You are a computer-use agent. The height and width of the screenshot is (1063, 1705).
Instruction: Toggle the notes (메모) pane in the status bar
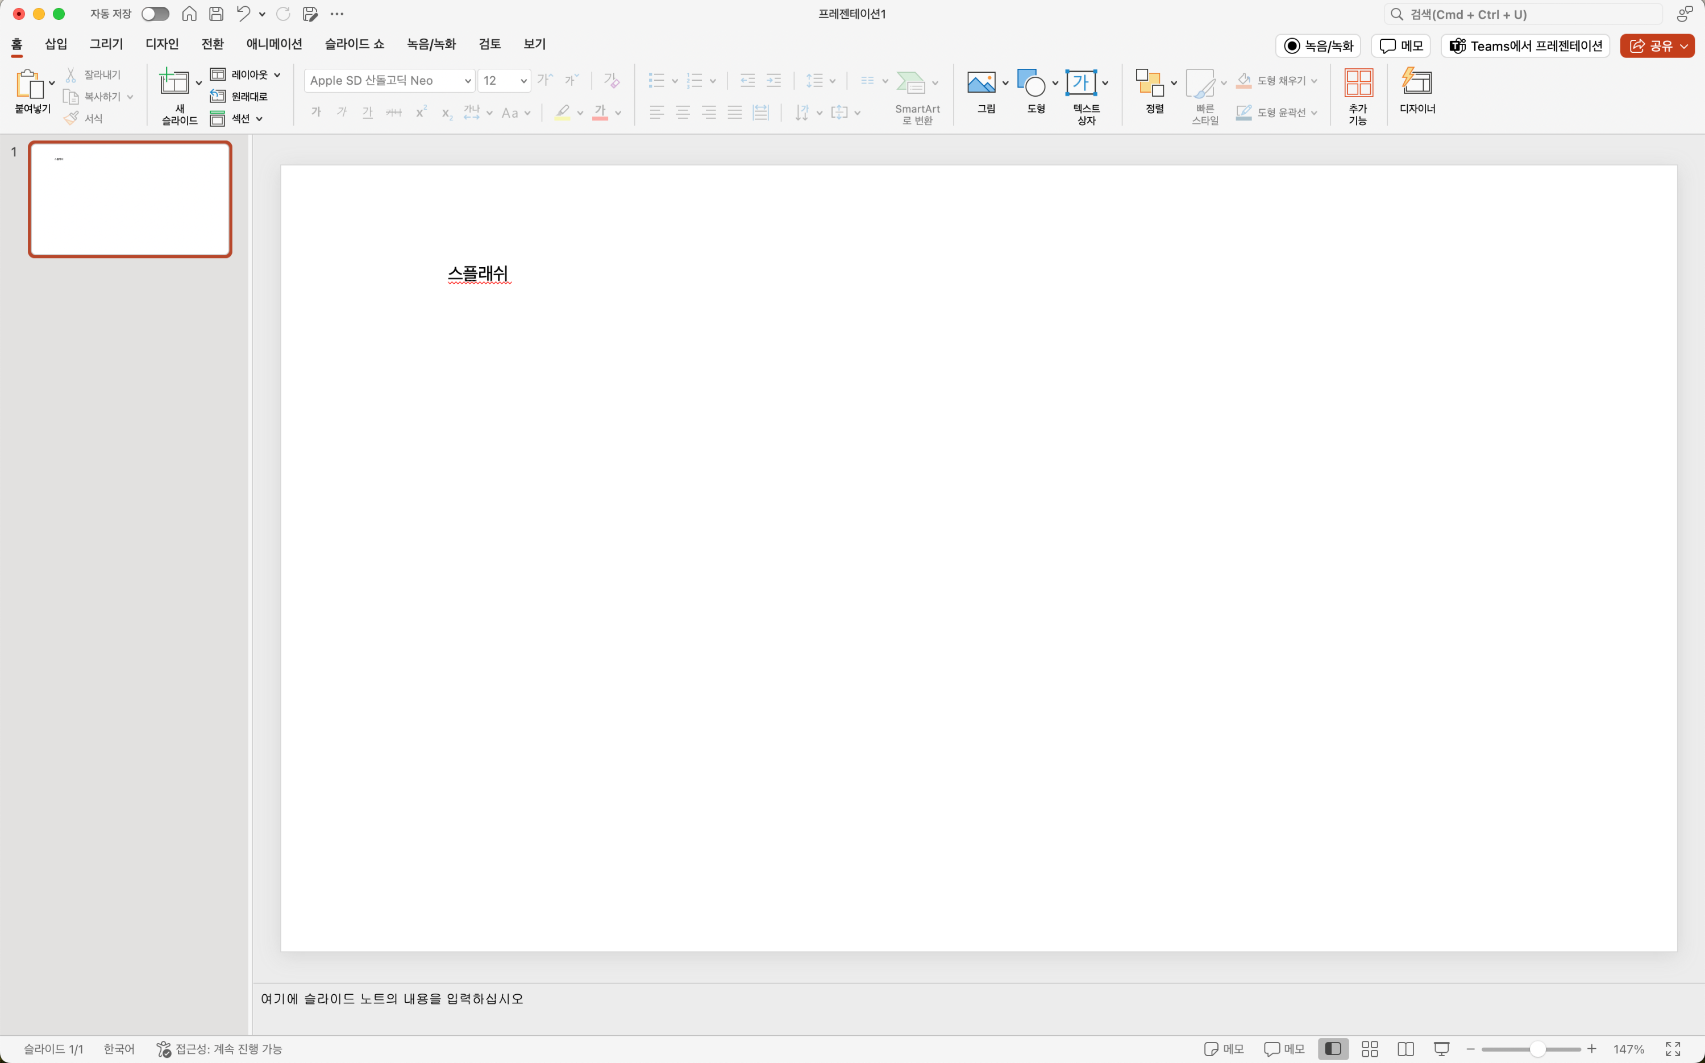[x=1224, y=1049]
